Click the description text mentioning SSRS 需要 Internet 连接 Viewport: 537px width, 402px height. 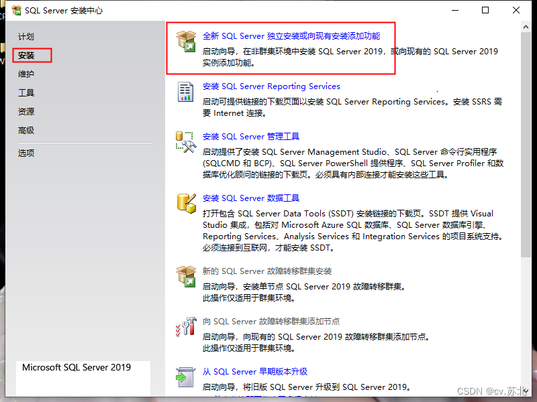tap(352, 107)
